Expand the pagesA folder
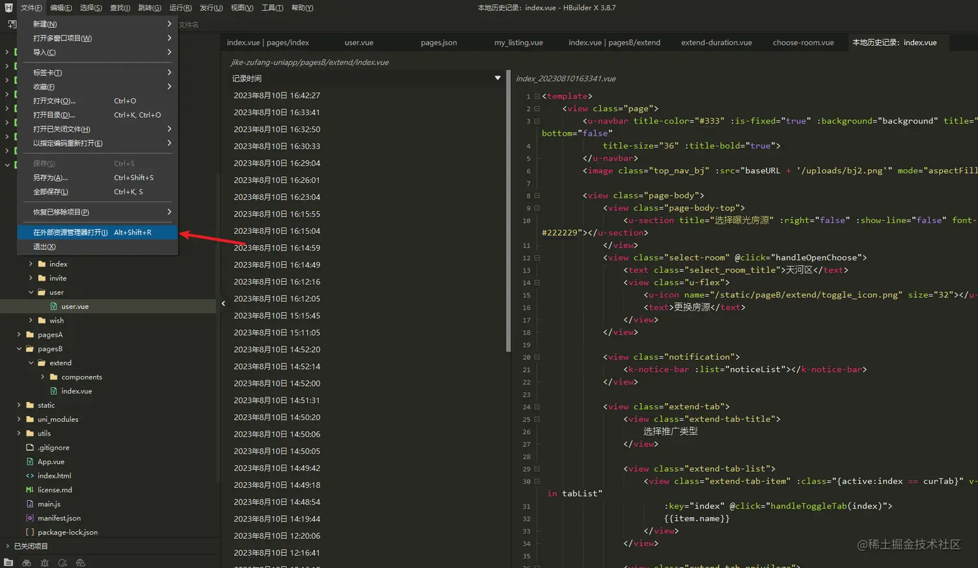 click(19, 335)
